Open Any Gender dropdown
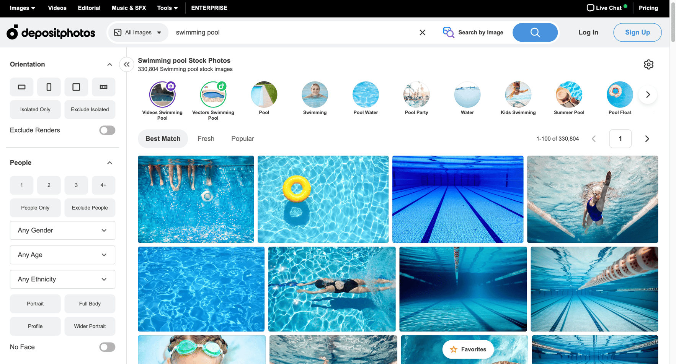676x364 pixels. (x=62, y=230)
